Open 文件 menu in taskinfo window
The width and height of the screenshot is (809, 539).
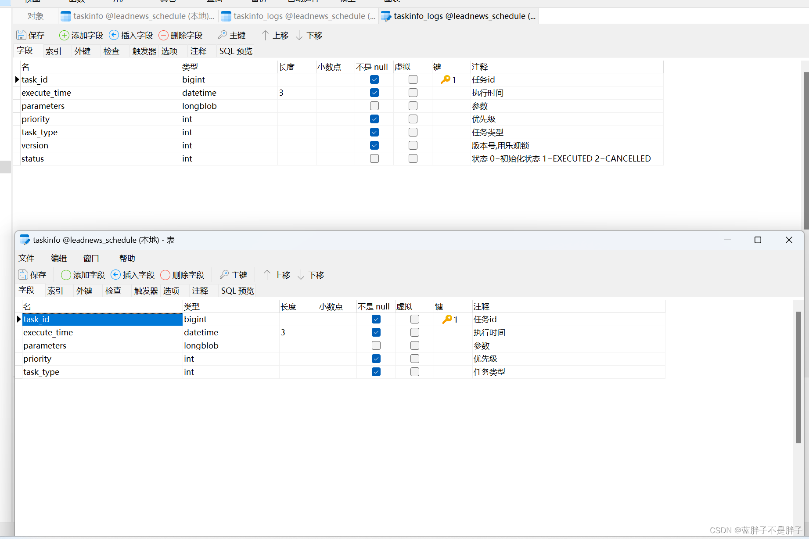click(x=26, y=258)
